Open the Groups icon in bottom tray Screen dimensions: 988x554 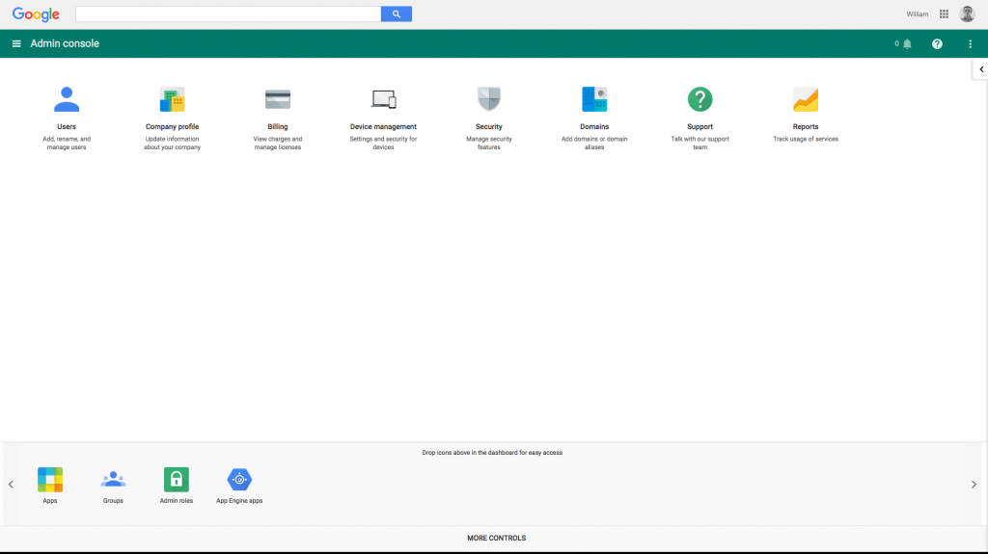(114, 480)
